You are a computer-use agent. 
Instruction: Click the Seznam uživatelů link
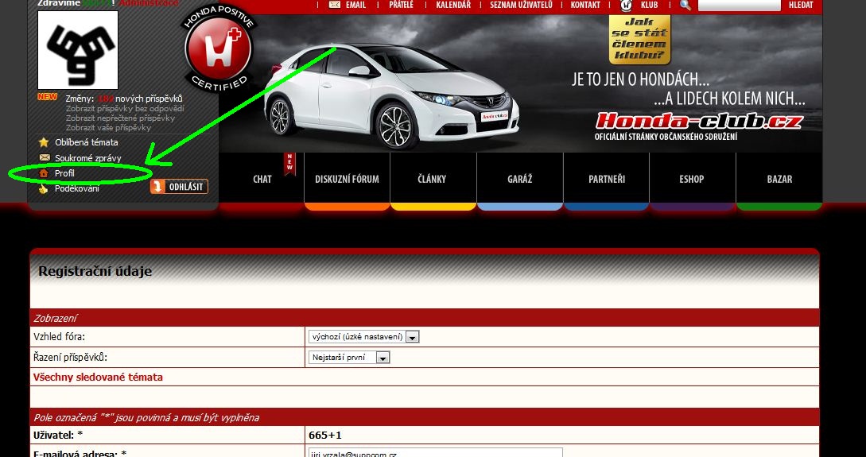(x=521, y=5)
